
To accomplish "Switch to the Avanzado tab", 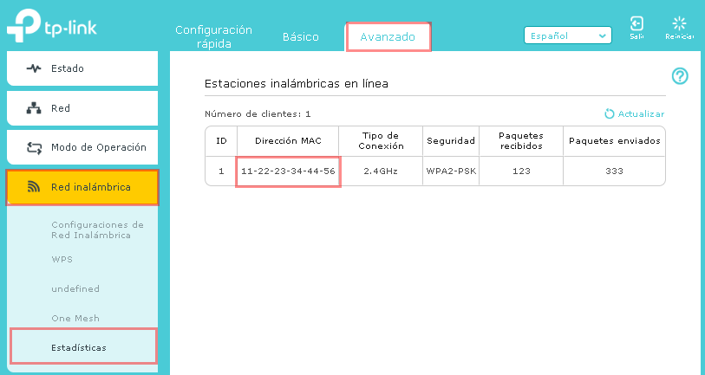I will (388, 37).
